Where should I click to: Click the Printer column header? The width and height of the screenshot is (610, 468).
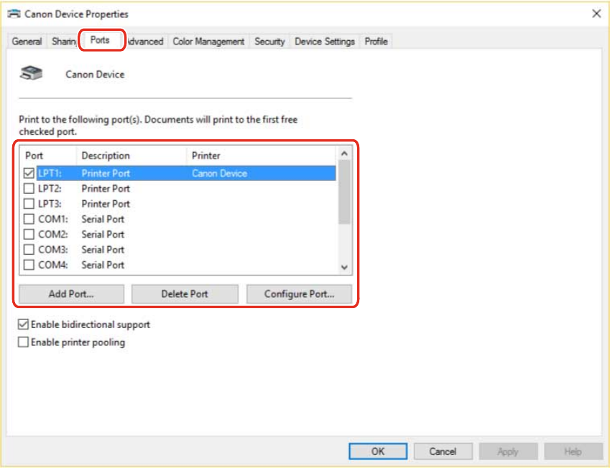tap(262, 156)
